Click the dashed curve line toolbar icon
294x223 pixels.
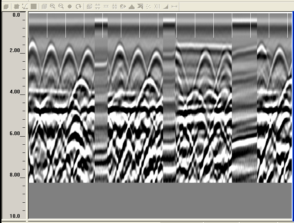(25, 7)
